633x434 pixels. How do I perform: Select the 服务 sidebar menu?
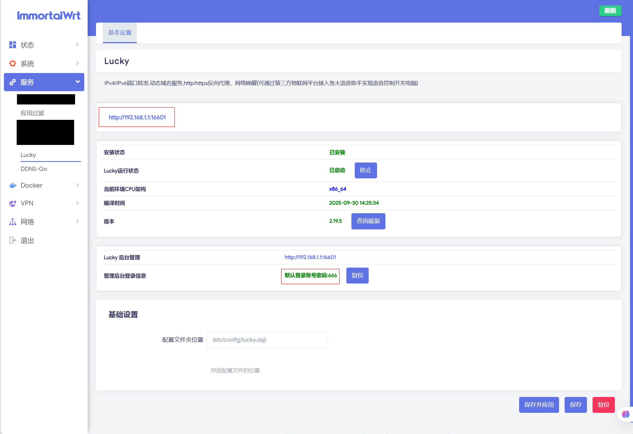click(x=44, y=82)
